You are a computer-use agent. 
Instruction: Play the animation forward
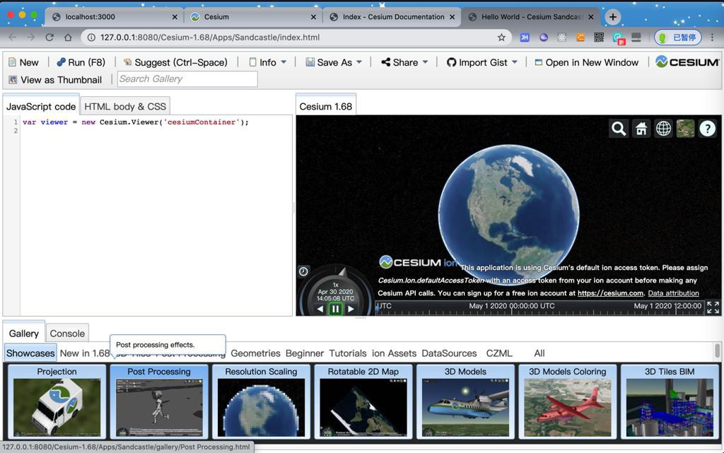click(351, 309)
